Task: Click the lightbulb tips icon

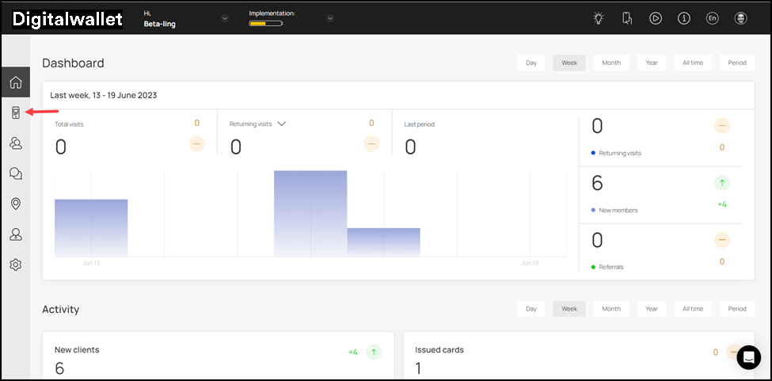Action: 599,18
